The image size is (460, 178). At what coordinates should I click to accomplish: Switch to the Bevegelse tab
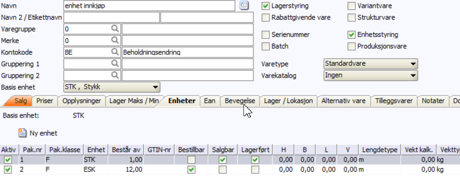pyautogui.click(x=240, y=101)
